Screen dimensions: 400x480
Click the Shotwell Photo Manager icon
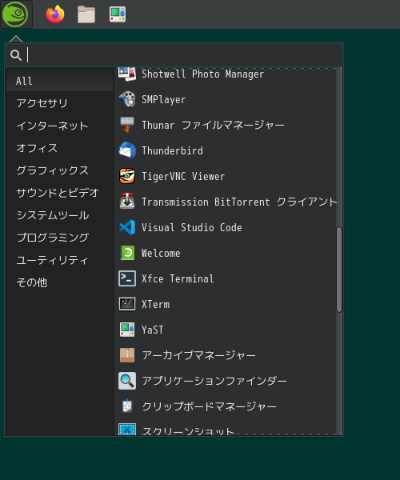click(x=127, y=74)
